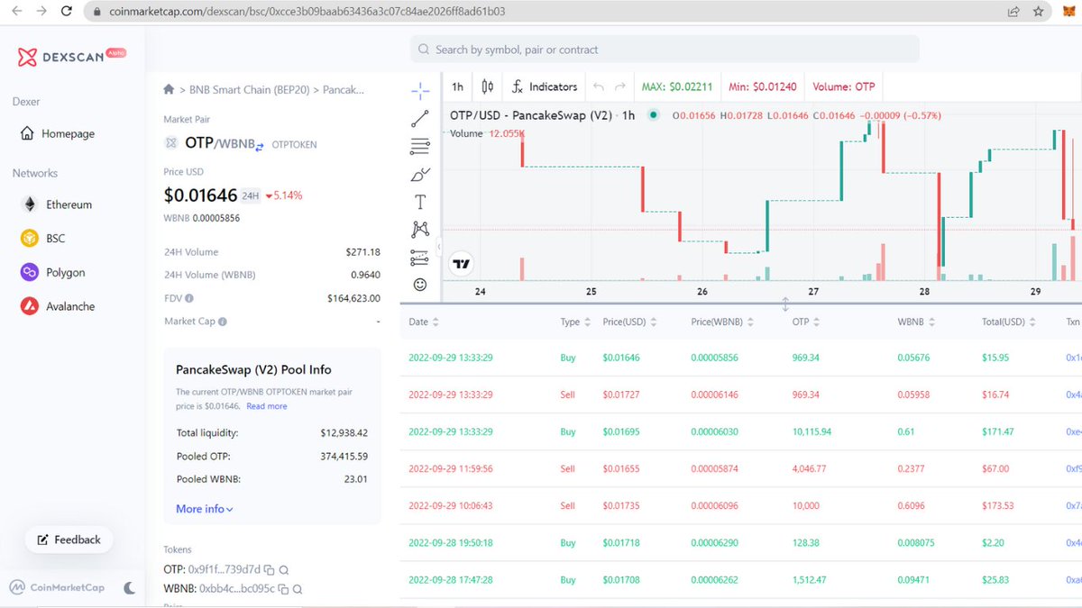Open the prediction and measurement tools
1082x608 pixels.
(420, 258)
